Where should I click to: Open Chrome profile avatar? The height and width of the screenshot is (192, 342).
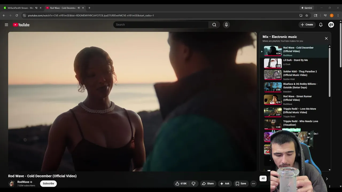(332, 15)
